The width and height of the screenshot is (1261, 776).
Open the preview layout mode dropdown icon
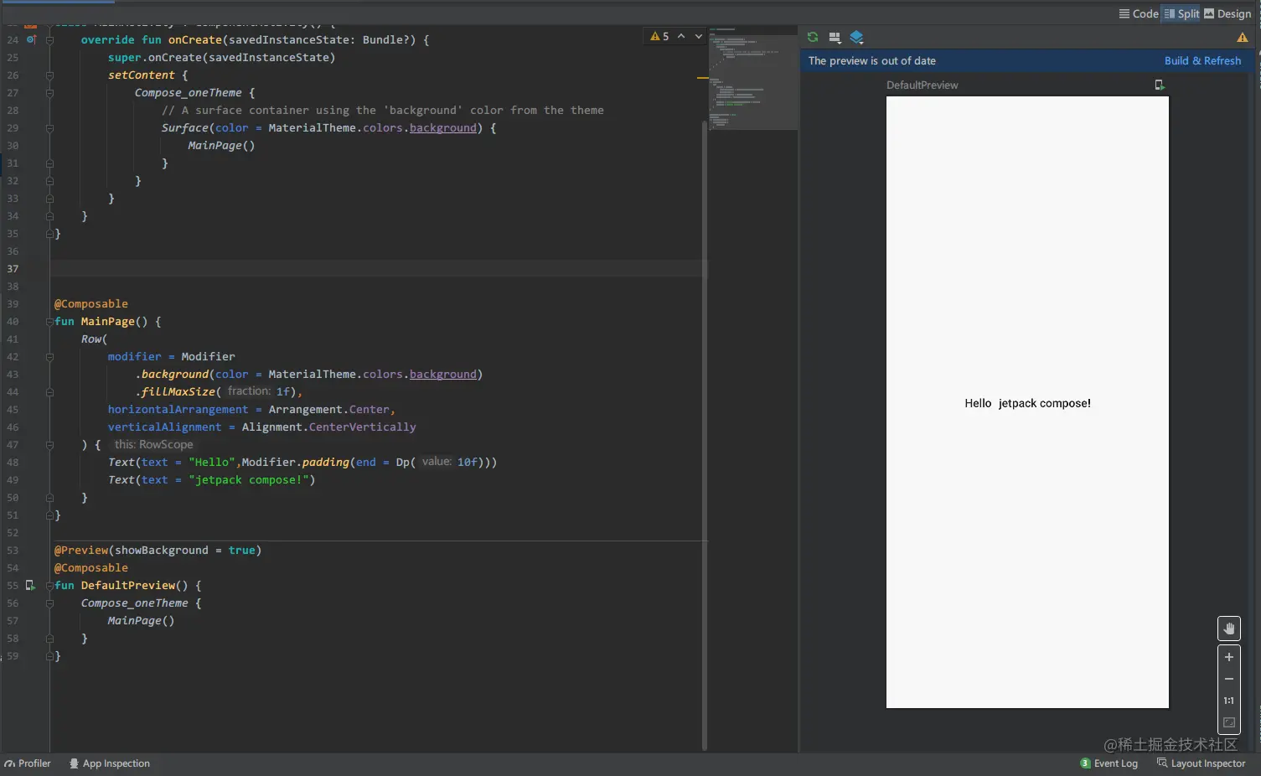[835, 37]
